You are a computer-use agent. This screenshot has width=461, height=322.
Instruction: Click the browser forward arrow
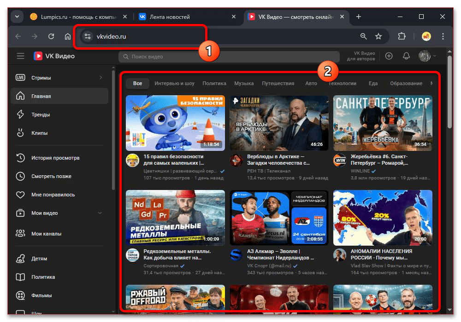[35, 36]
